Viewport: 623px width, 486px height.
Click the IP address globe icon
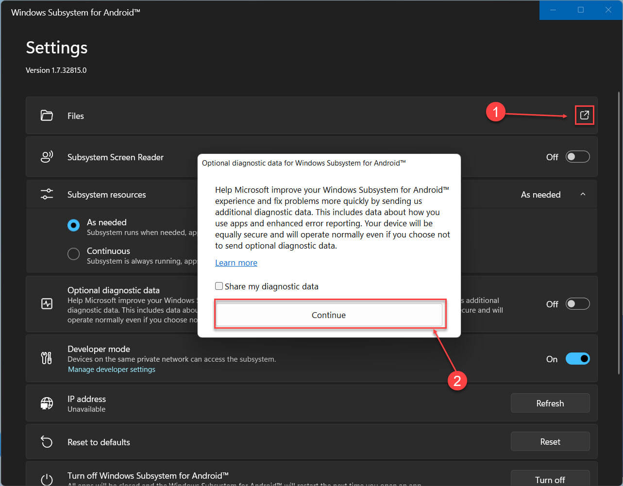click(47, 403)
